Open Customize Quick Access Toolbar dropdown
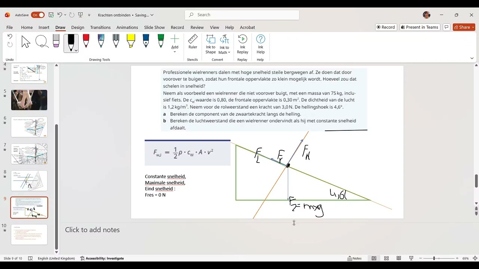The image size is (479, 269). [x=89, y=15]
